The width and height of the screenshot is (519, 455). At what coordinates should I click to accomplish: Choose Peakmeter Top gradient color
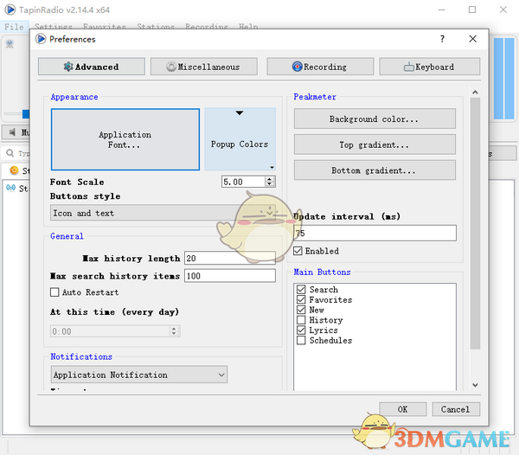click(x=375, y=144)
